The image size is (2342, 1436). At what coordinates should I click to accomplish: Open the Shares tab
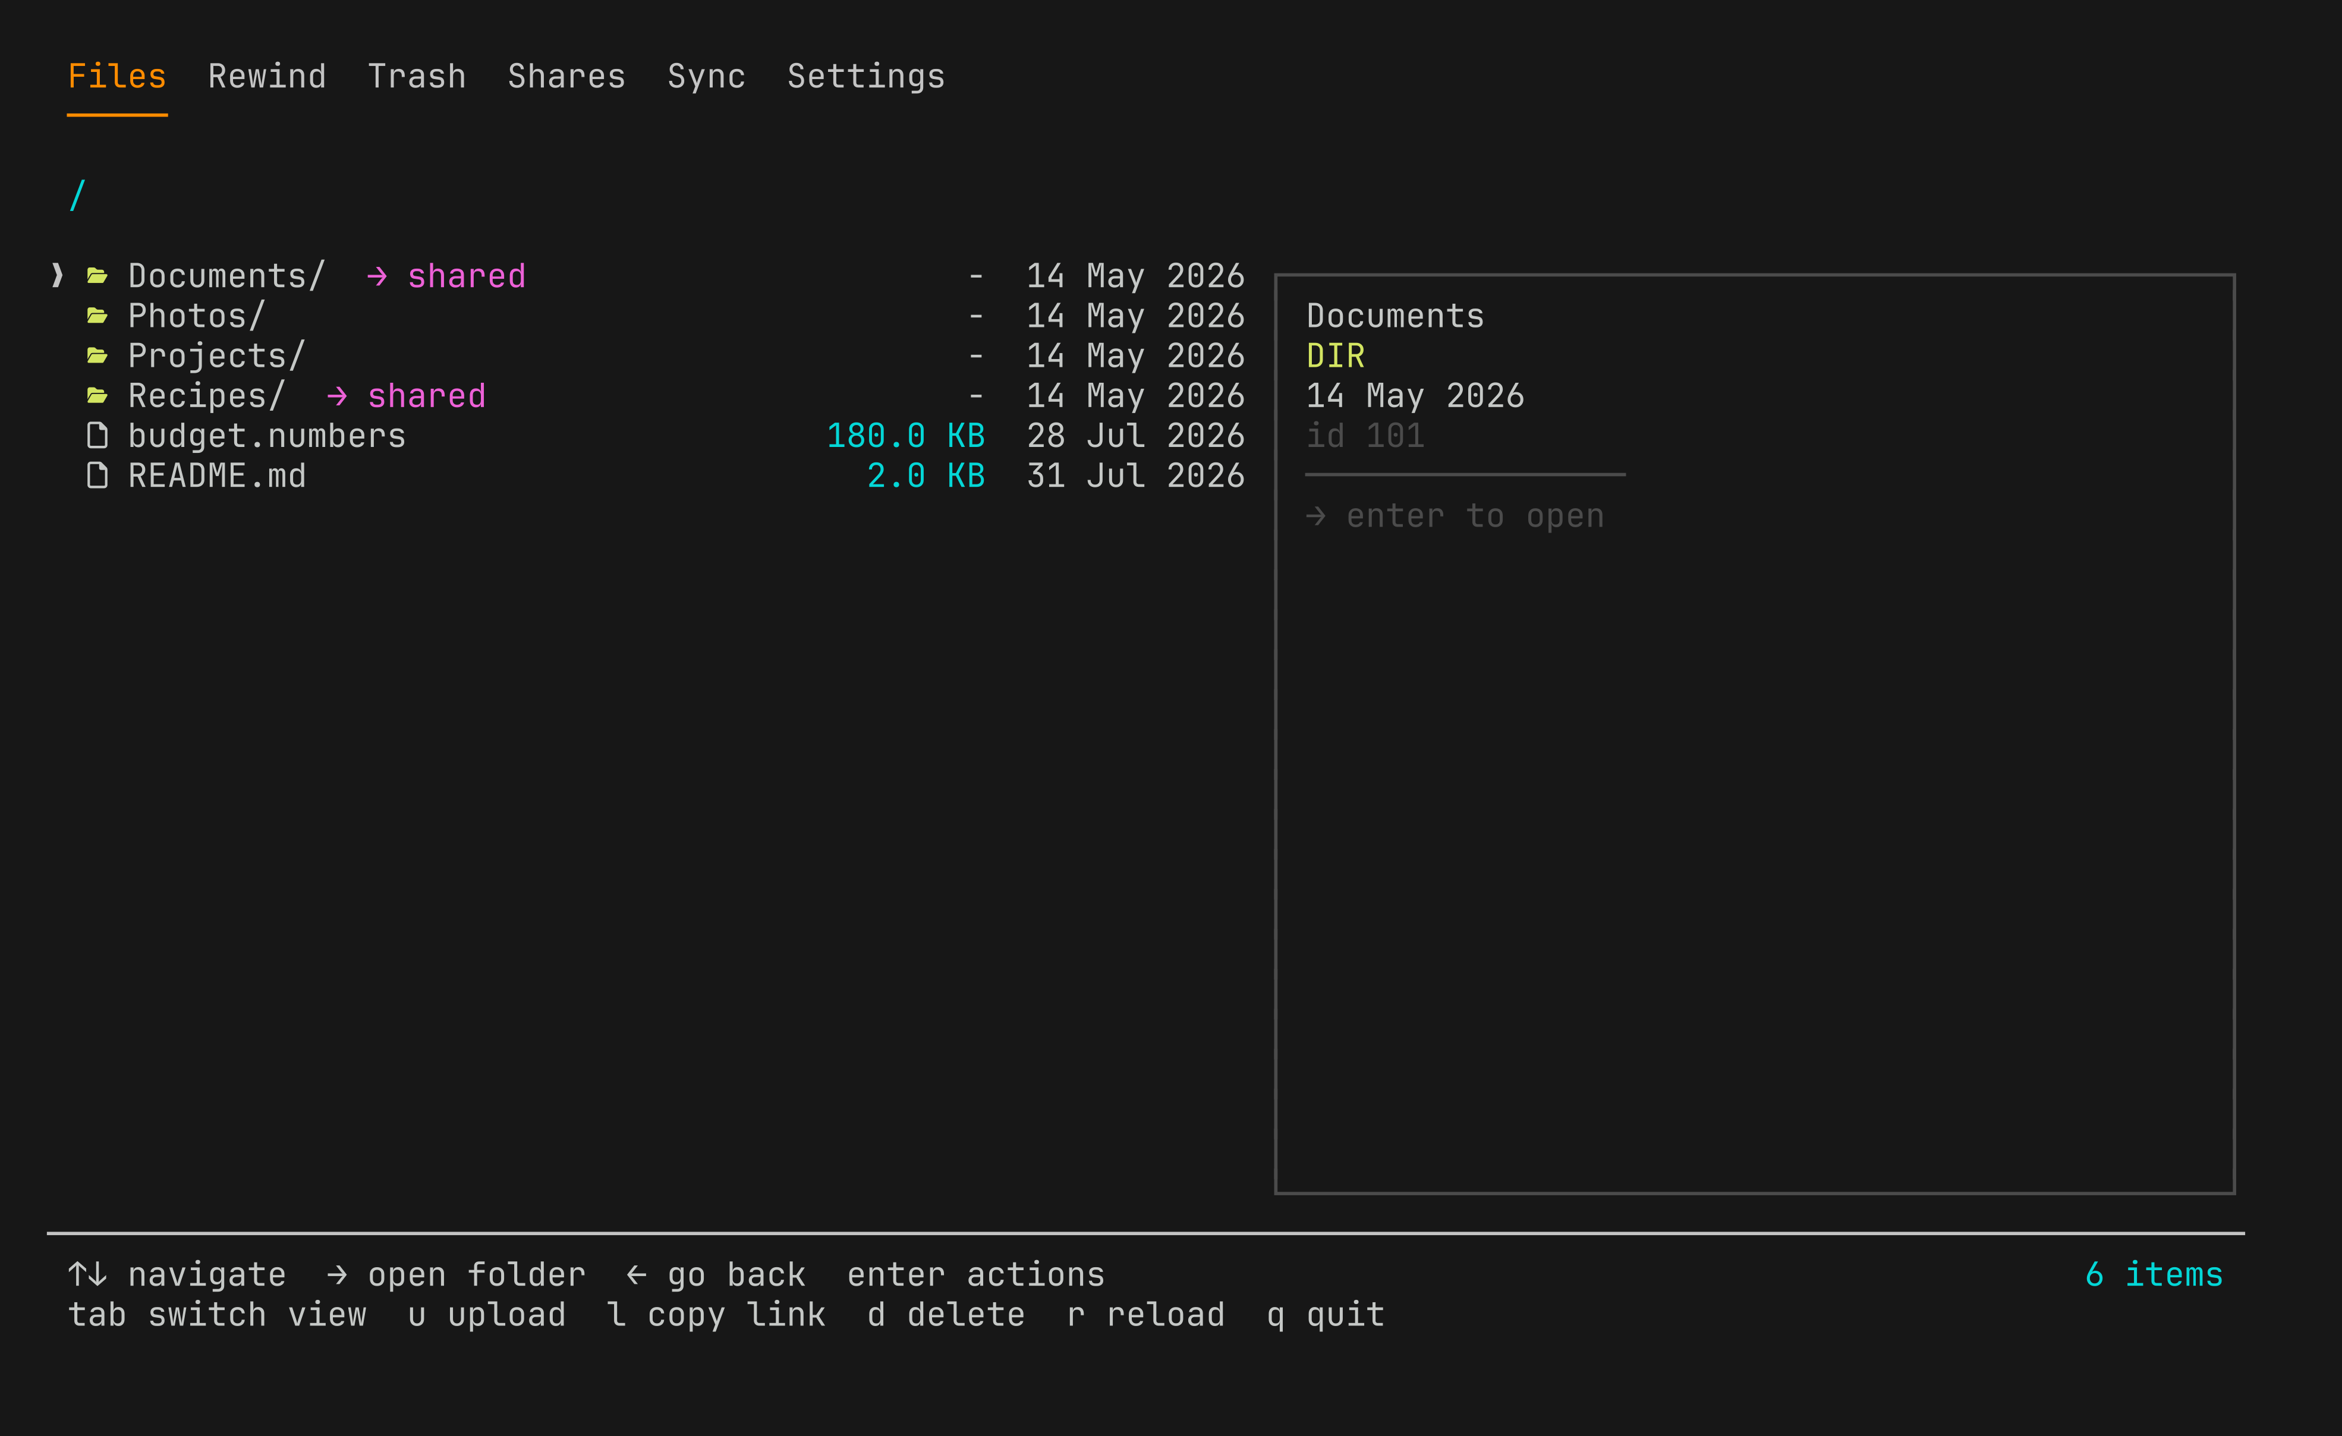[x=566, y=76]
